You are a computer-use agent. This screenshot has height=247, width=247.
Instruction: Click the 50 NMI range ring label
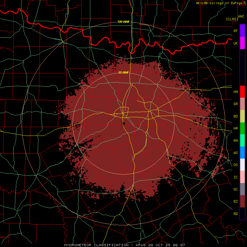[123, 72]
